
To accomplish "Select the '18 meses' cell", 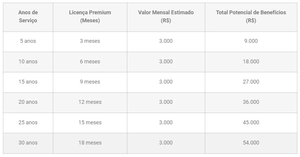I will 90,143.
